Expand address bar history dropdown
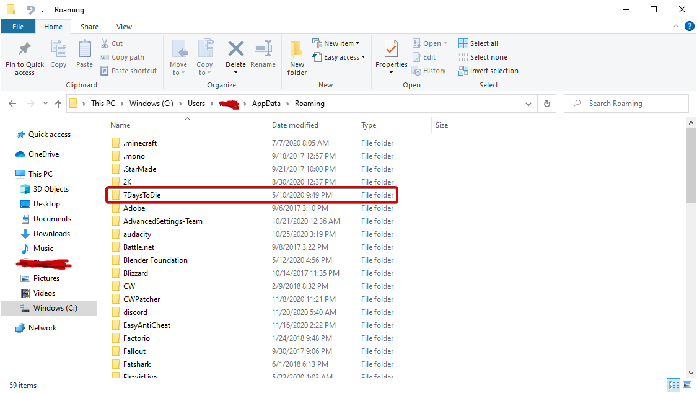The width and height of the screenshot is (697, 393). pos(528,104)
